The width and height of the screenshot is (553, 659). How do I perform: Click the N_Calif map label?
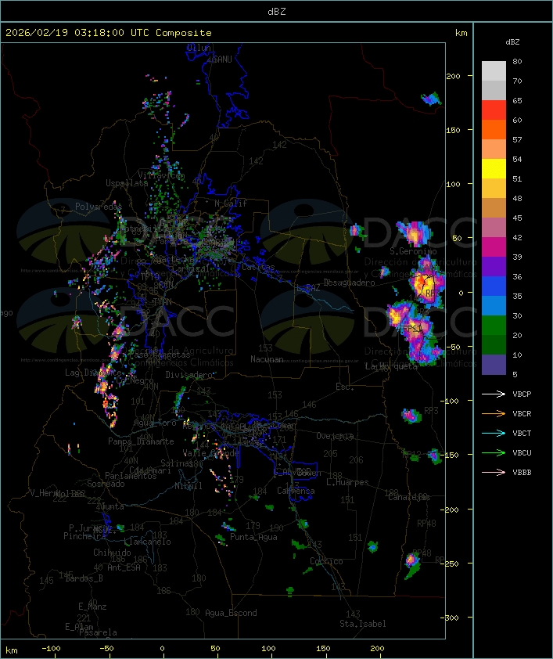(231, 203)
